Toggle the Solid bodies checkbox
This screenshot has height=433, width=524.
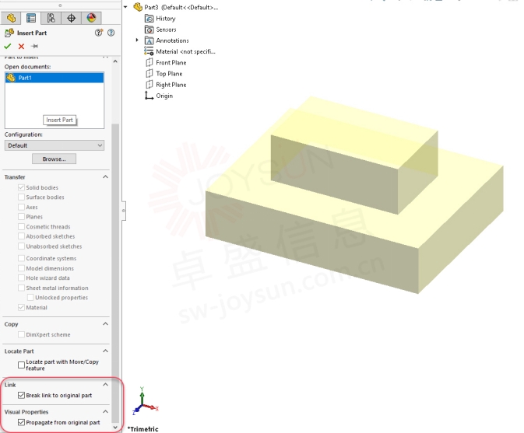click(21, 187)
